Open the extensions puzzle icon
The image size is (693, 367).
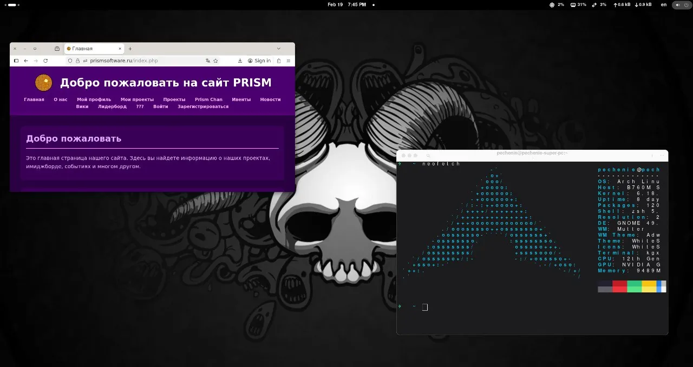[279, 61]
